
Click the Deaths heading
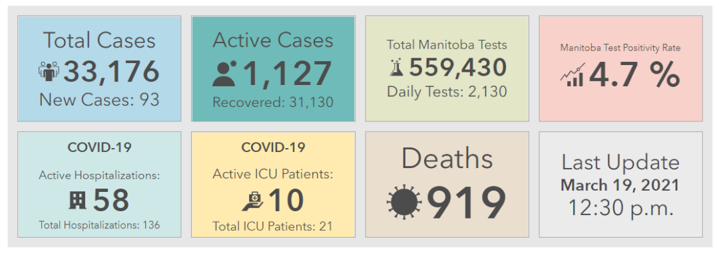pyautogui.click(x=447, y=159)
